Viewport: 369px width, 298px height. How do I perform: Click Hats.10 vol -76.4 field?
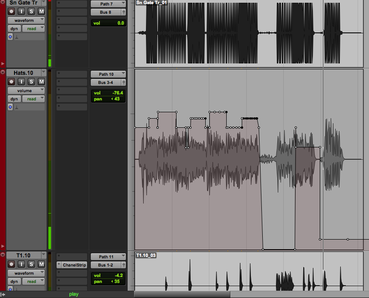[108, 93]
